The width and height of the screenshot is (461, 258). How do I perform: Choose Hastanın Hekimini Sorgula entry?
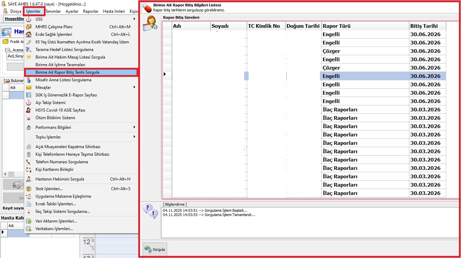[60, 179]
